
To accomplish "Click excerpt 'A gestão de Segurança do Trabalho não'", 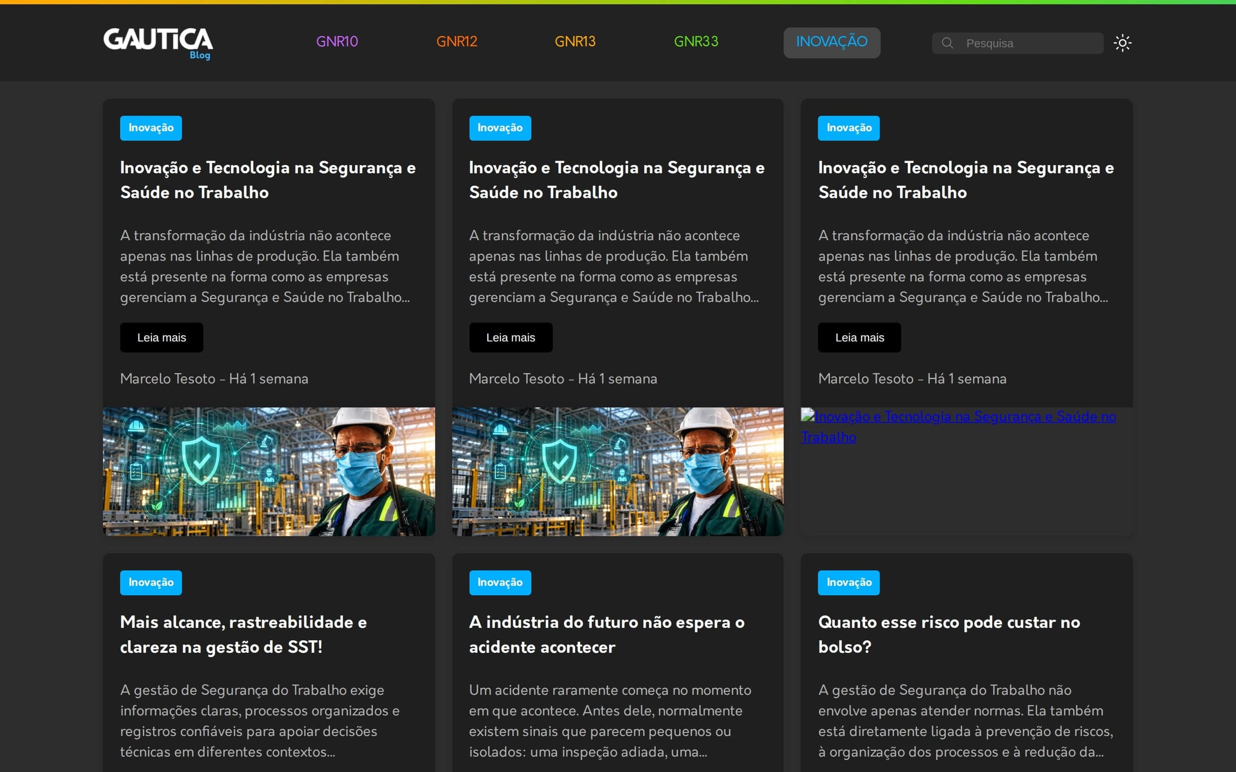I will (944, 690).
